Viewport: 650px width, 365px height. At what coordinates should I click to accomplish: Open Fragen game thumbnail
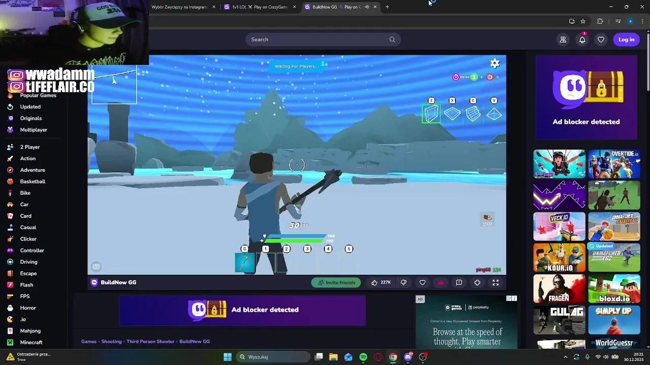(x=559, y=289)
